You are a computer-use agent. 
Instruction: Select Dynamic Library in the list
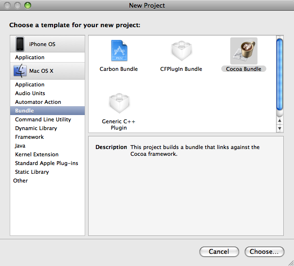tap(36, 128)
